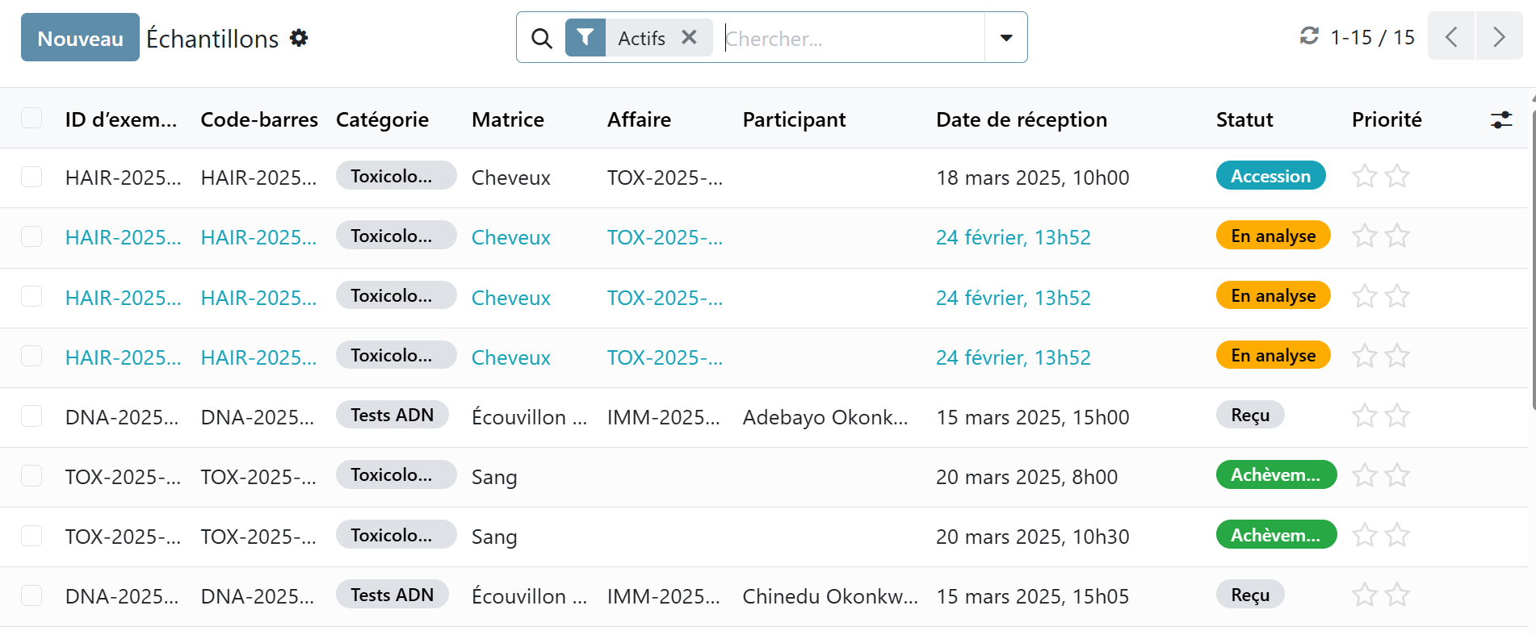Set second priority star on first Reçu row
The width and height of the screenshot is (1536, 635).
(x=1397, y=416)
